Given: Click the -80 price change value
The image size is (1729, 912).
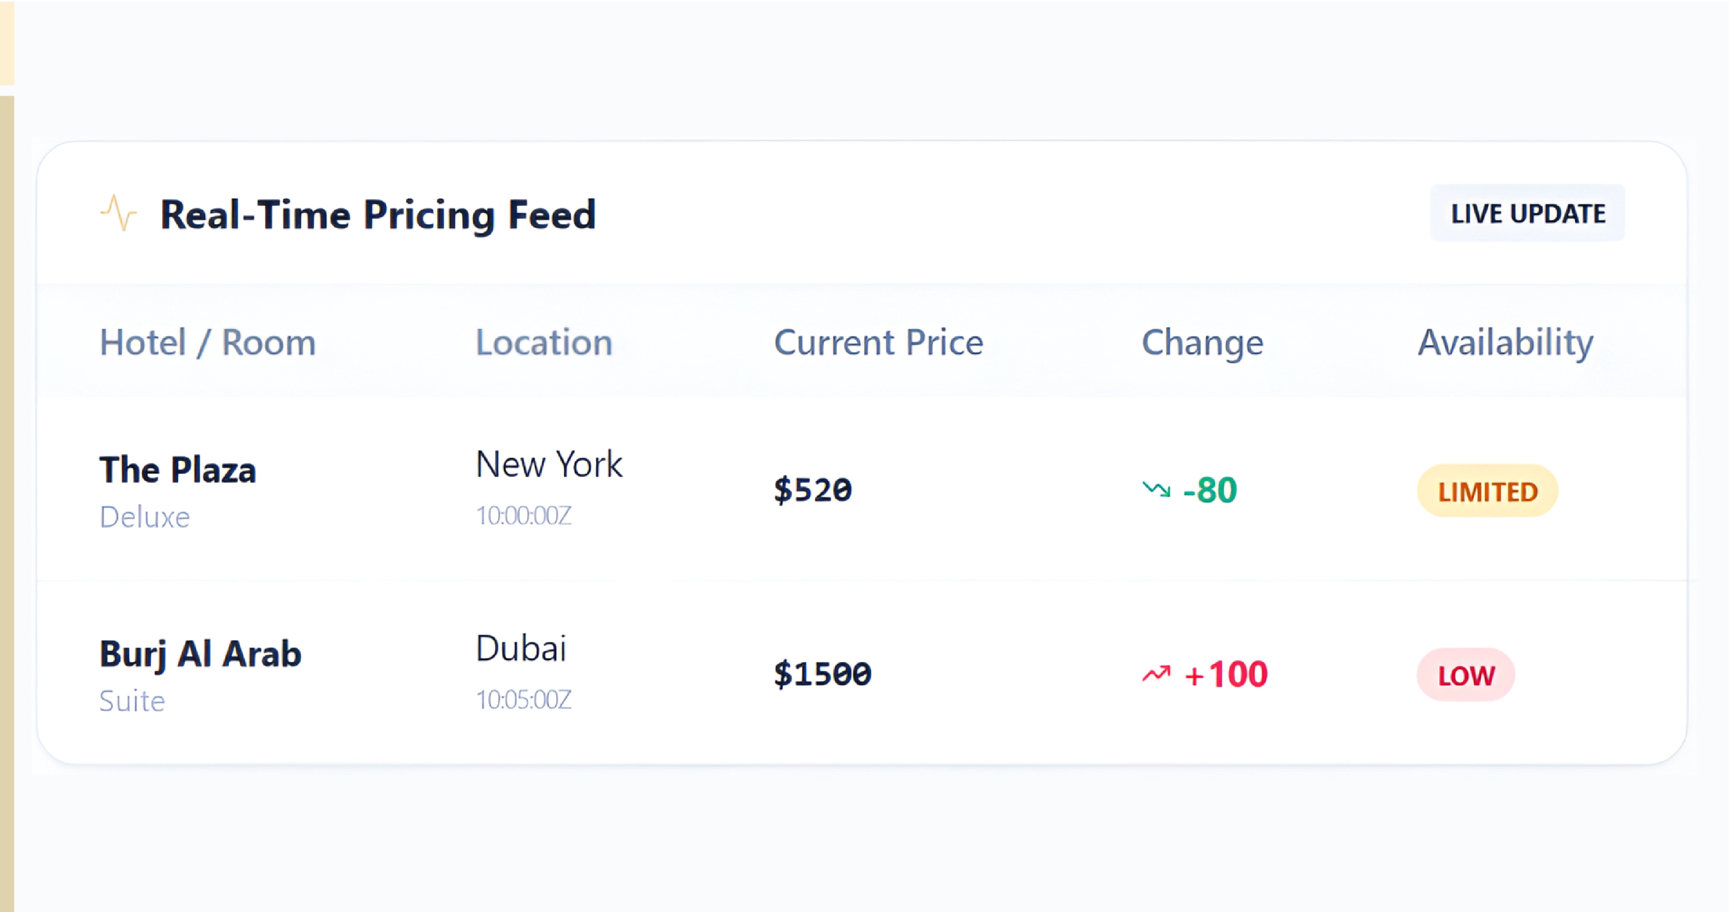Looking at the screenshot, I should [x=1209, y=489].
